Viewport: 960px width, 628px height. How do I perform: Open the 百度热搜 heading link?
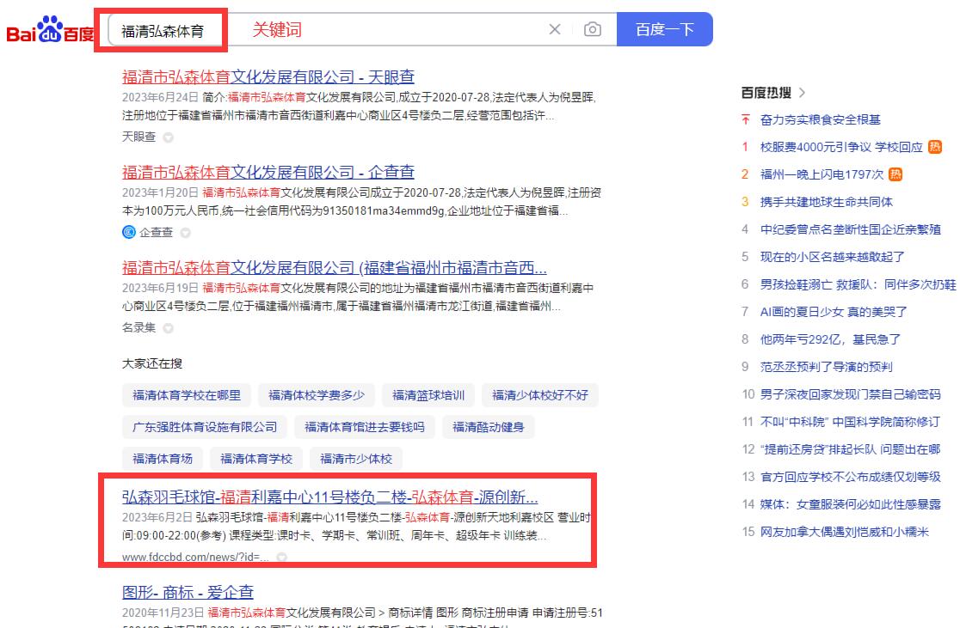click(766, 93)
